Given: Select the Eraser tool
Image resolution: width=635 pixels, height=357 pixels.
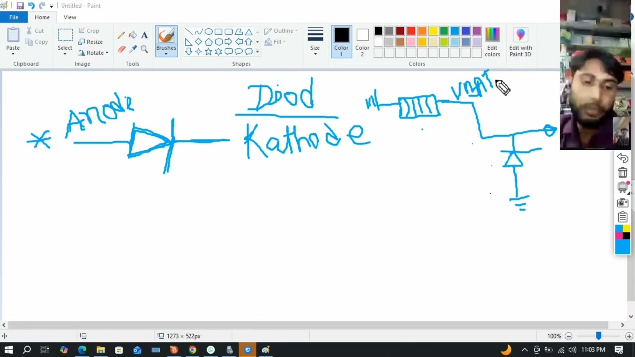Looking at the screenshot, I should [x=121, y=49].
